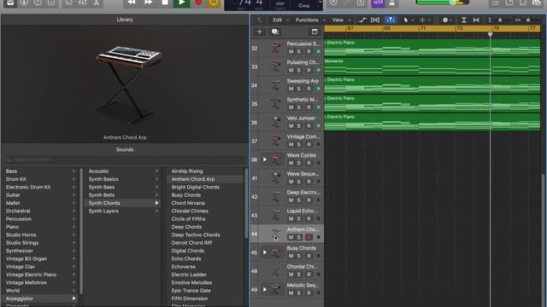The height and width of the screenshot is (307, 547).
Task: Solo the Vintage Com... track
Action: (299, 144)
